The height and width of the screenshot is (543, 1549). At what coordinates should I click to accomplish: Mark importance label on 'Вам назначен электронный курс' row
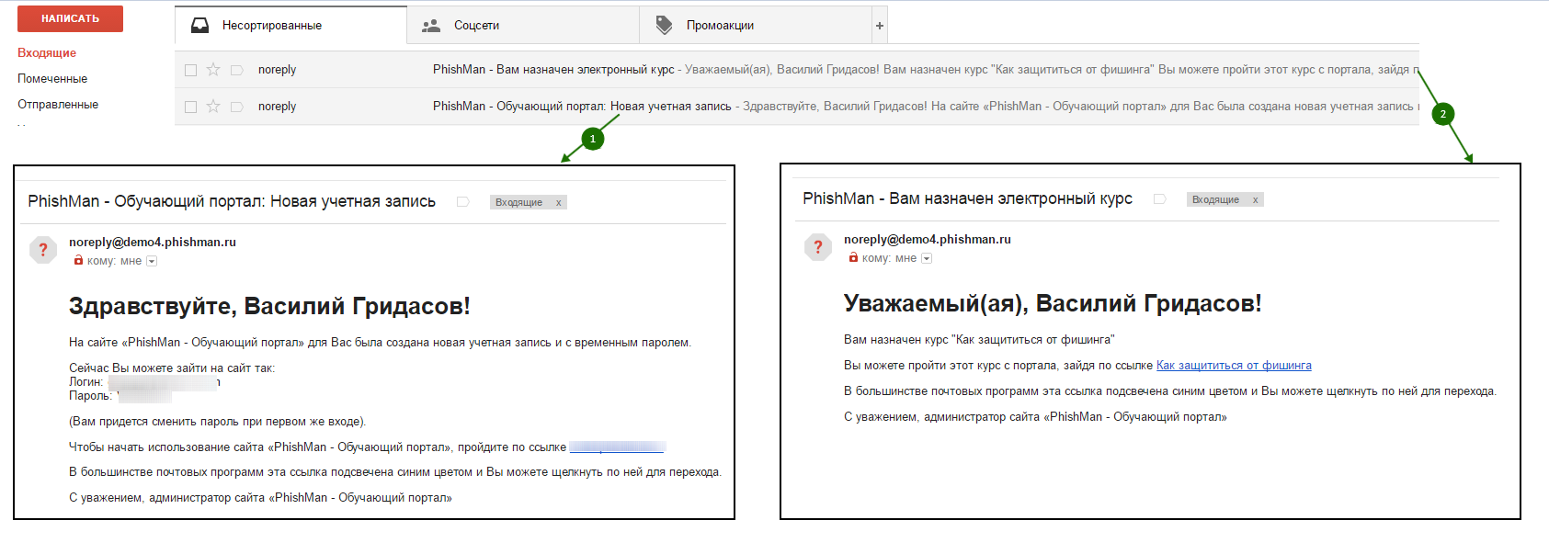[x=236, y=70]
